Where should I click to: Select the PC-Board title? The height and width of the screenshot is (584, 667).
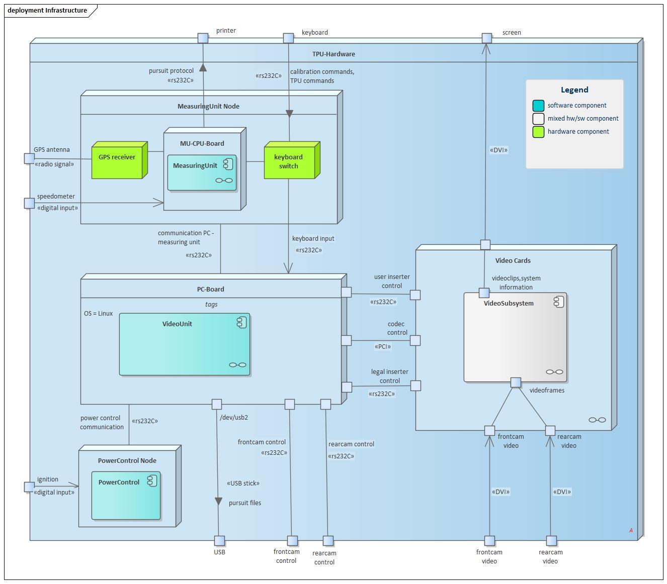click(211, 289)
